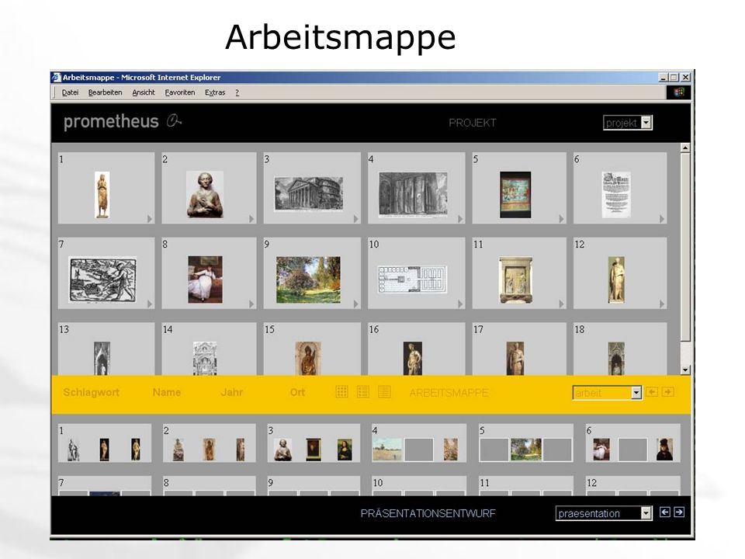Open portrait with black hat in slide 6
Image resolution: width=745 pixels, height=559 pixels.
[664, 450]
